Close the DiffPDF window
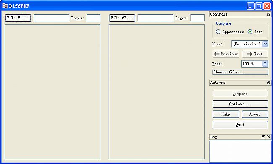This screenshot has height=164, width=273. tap(267, 6)
